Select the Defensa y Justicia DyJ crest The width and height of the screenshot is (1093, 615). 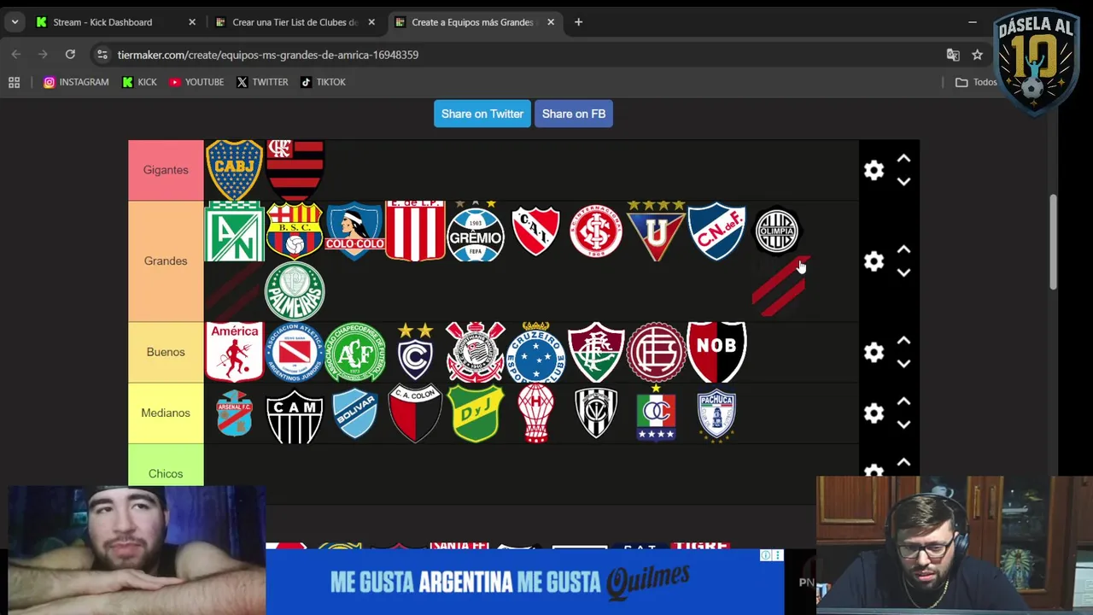[x=476, y=413]
